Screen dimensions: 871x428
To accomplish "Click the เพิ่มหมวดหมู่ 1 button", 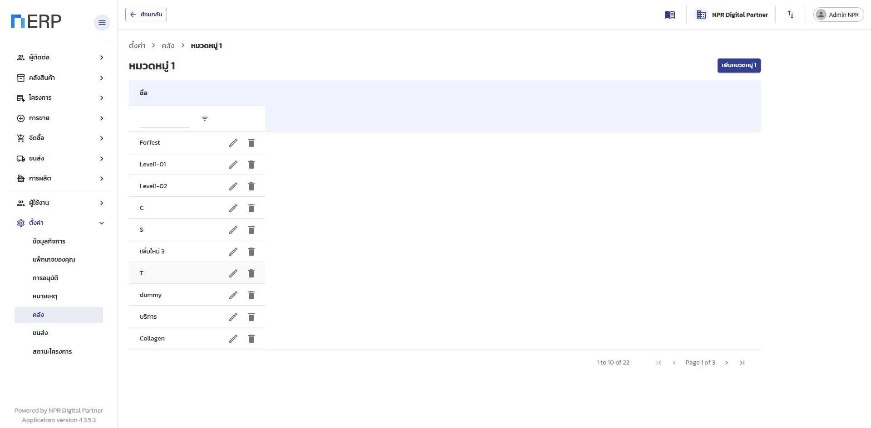I will 739,66.
